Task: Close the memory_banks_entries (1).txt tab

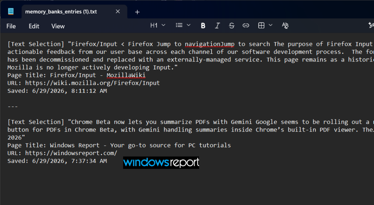Action: tap(118, 11)
